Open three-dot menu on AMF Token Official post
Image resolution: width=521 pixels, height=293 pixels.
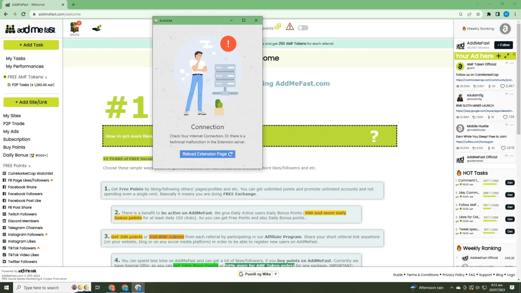click(512, 63)
